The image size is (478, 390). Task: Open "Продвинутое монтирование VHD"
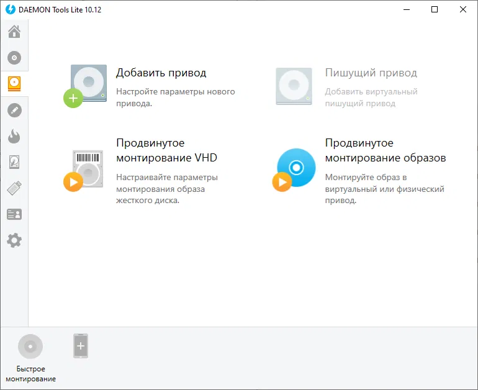pyautogui.click(x=167, y=150)
